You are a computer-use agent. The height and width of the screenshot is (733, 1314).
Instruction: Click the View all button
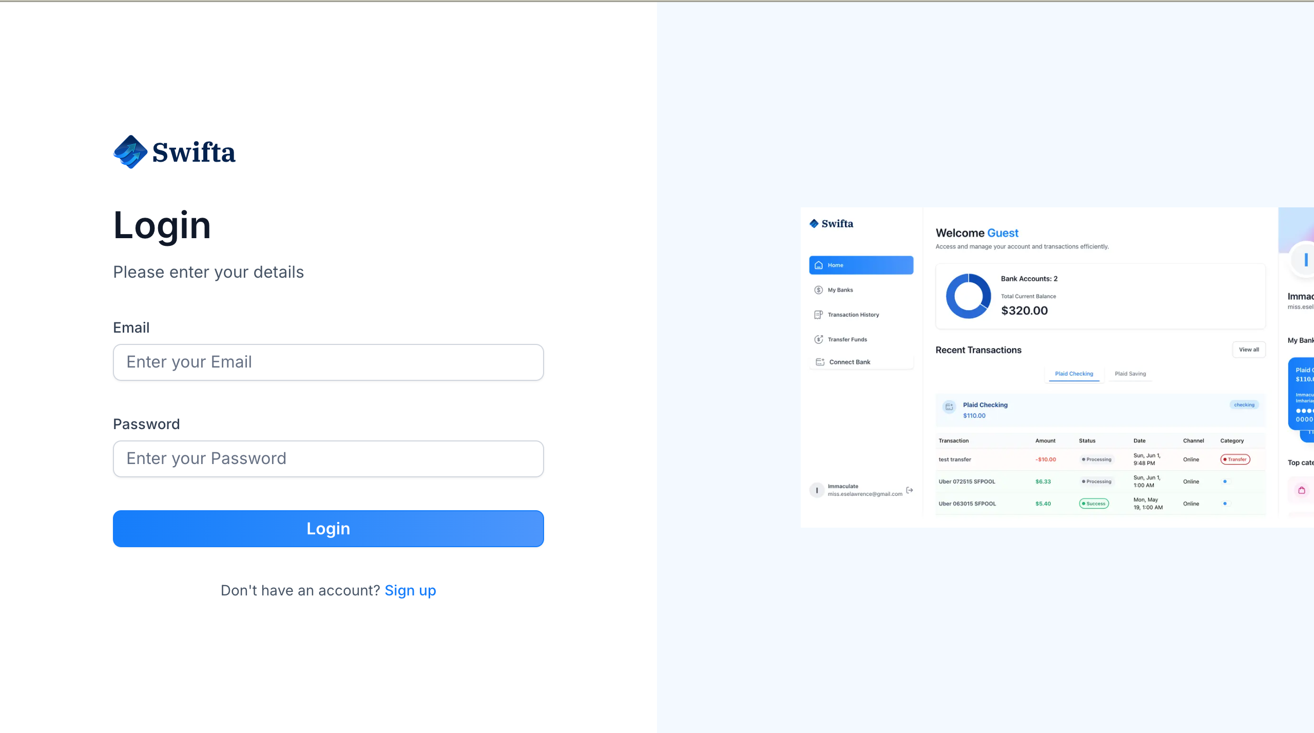pos(1248,350)
